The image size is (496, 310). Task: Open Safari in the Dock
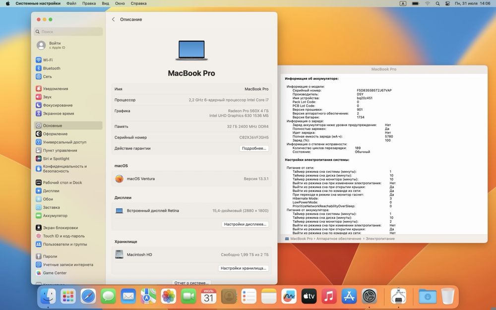click(x=88, y=297)
